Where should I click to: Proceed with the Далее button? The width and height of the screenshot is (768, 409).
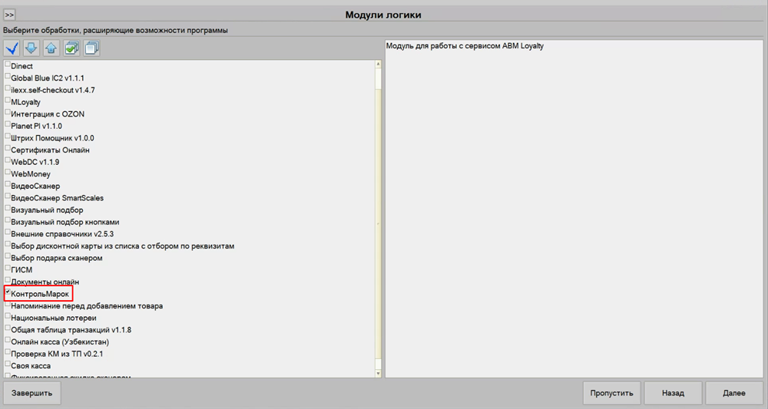click(x=733, y=393)
